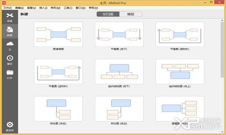Click the XMind logo in the sidebar
The image size is (226, 135).
point(10,15)
